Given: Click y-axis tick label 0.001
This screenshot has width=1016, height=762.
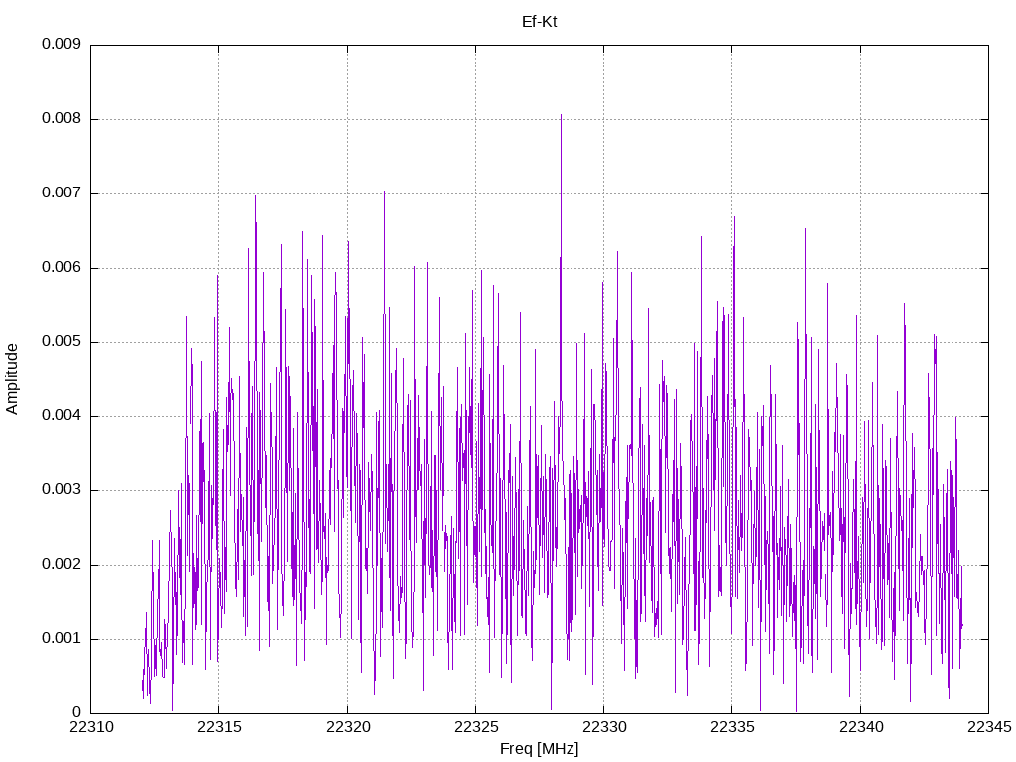Looking at the screenshot, I should pos(62,639).
